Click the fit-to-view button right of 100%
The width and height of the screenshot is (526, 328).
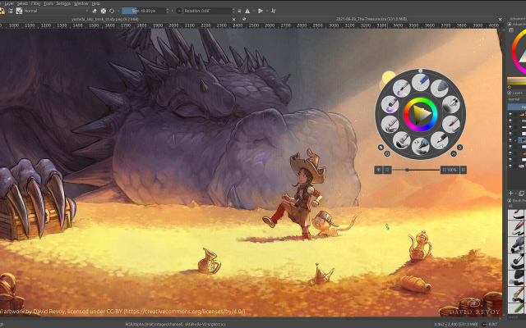tap(464, 170)
